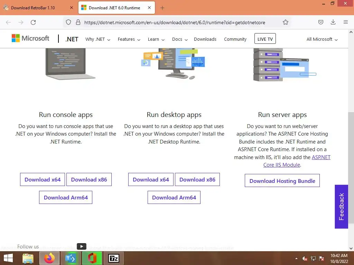Image resolution: width=354 pixels, height=265 pixels.
Task: Download x64 console apps runtime
Action: (43, 179)
